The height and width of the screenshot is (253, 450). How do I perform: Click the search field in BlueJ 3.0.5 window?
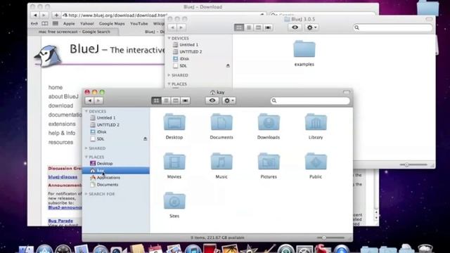click(393, 27)
